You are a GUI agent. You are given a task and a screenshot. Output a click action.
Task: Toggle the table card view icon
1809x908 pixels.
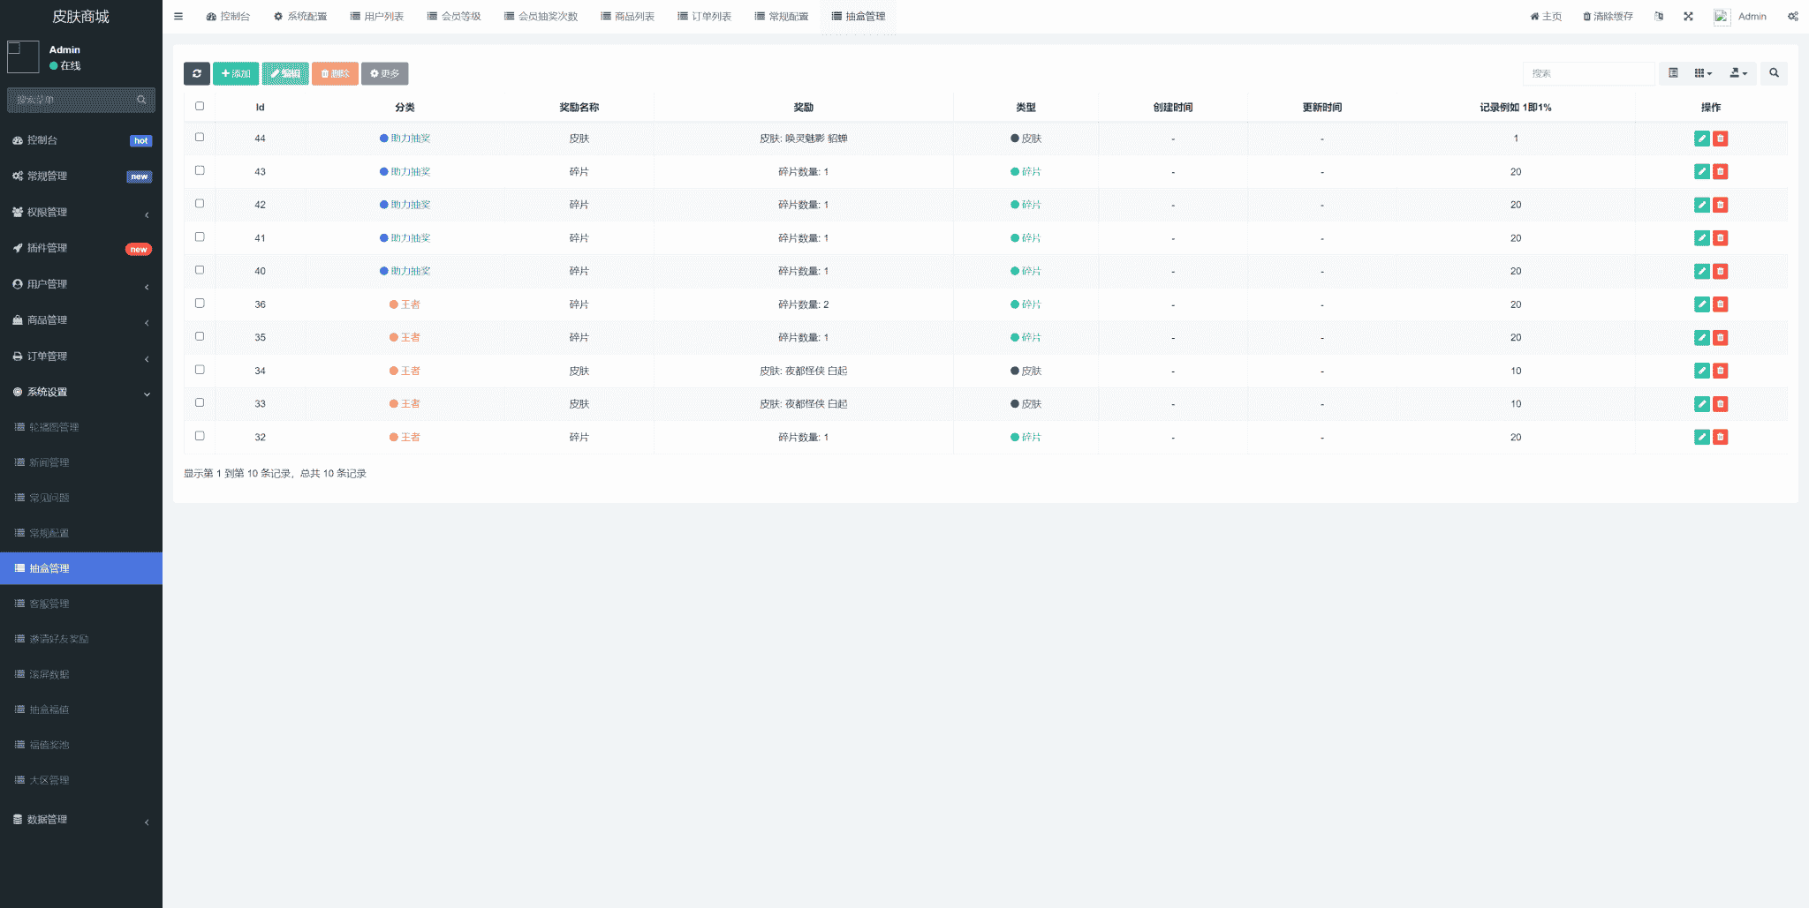[x=1673, y=73]
